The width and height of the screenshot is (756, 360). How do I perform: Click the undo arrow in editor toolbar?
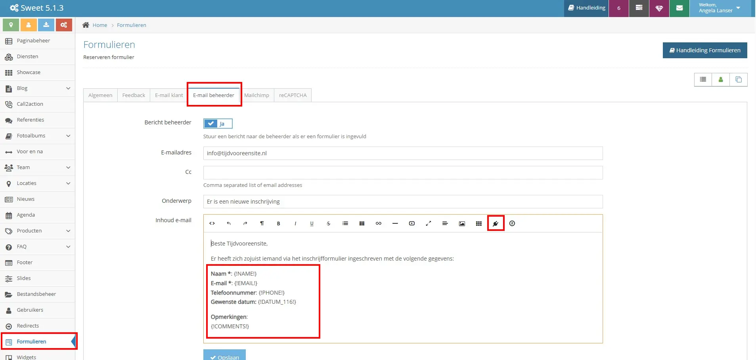tap(229, 223)
